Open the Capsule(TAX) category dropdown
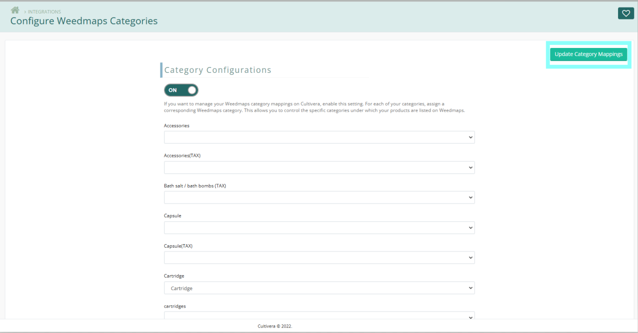 tap(319, 258)
